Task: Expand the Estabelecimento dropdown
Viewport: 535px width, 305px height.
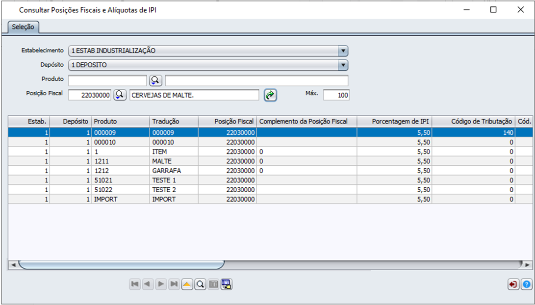Action: [343, 51]
